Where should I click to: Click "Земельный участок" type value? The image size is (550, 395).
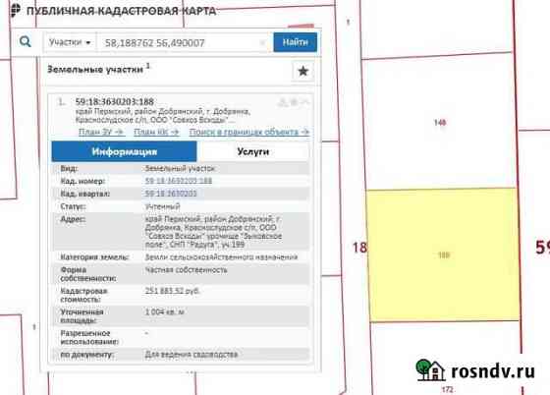(180, 168)
